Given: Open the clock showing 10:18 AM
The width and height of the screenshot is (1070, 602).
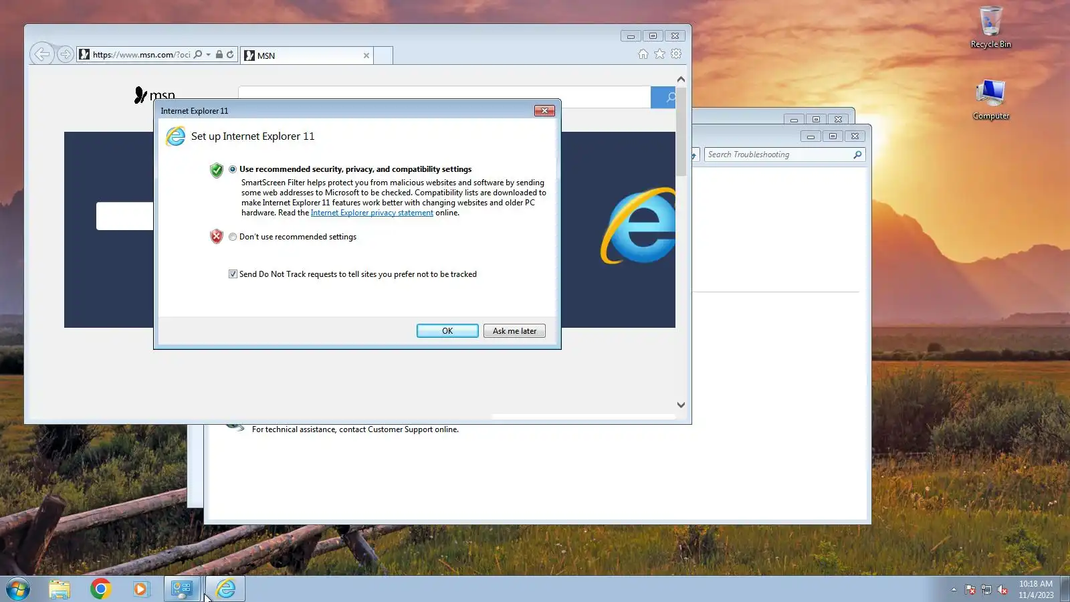Looking at the screenshot, I should [x=1036, y=589].
